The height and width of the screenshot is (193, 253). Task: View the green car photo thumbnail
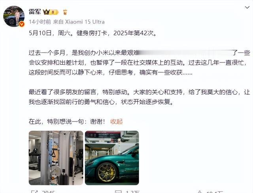[112, 158]
